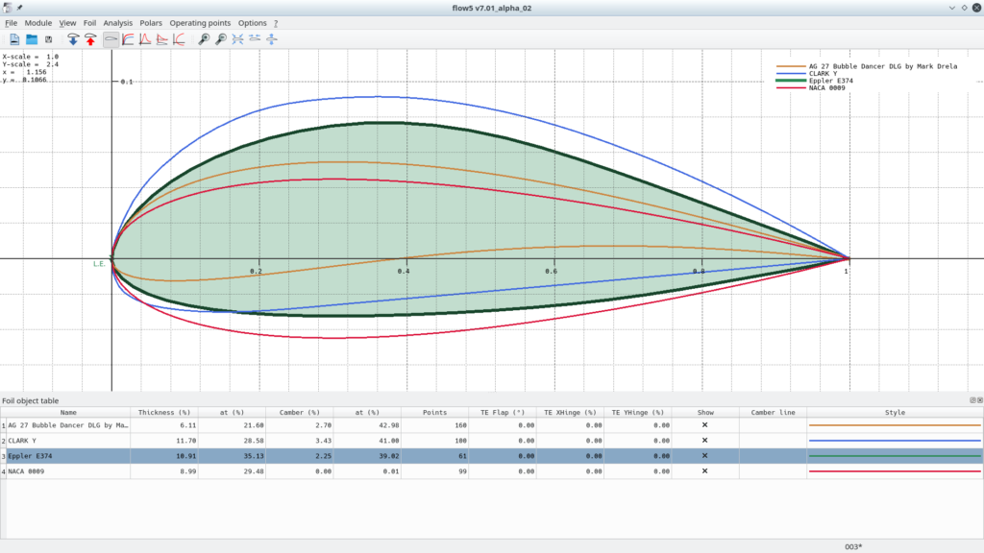Open the Polars menu
The width and height of the screenshot is (984, 553).
(151, 22)
